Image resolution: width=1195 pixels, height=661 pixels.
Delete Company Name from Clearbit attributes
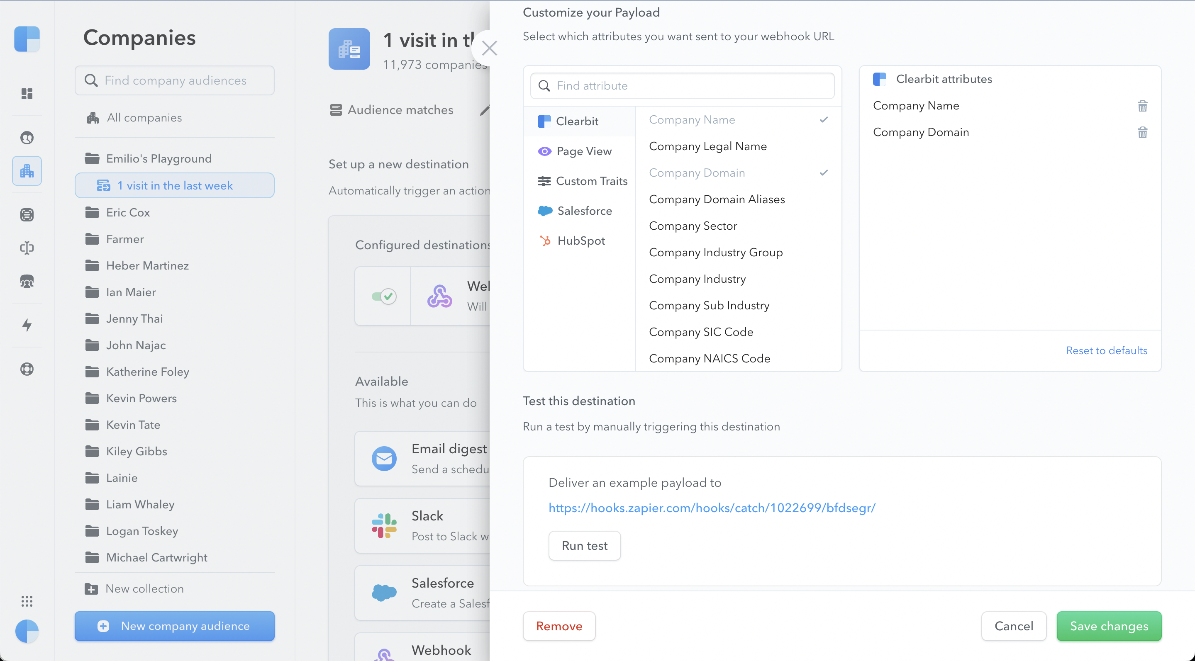coord(1142,106)
